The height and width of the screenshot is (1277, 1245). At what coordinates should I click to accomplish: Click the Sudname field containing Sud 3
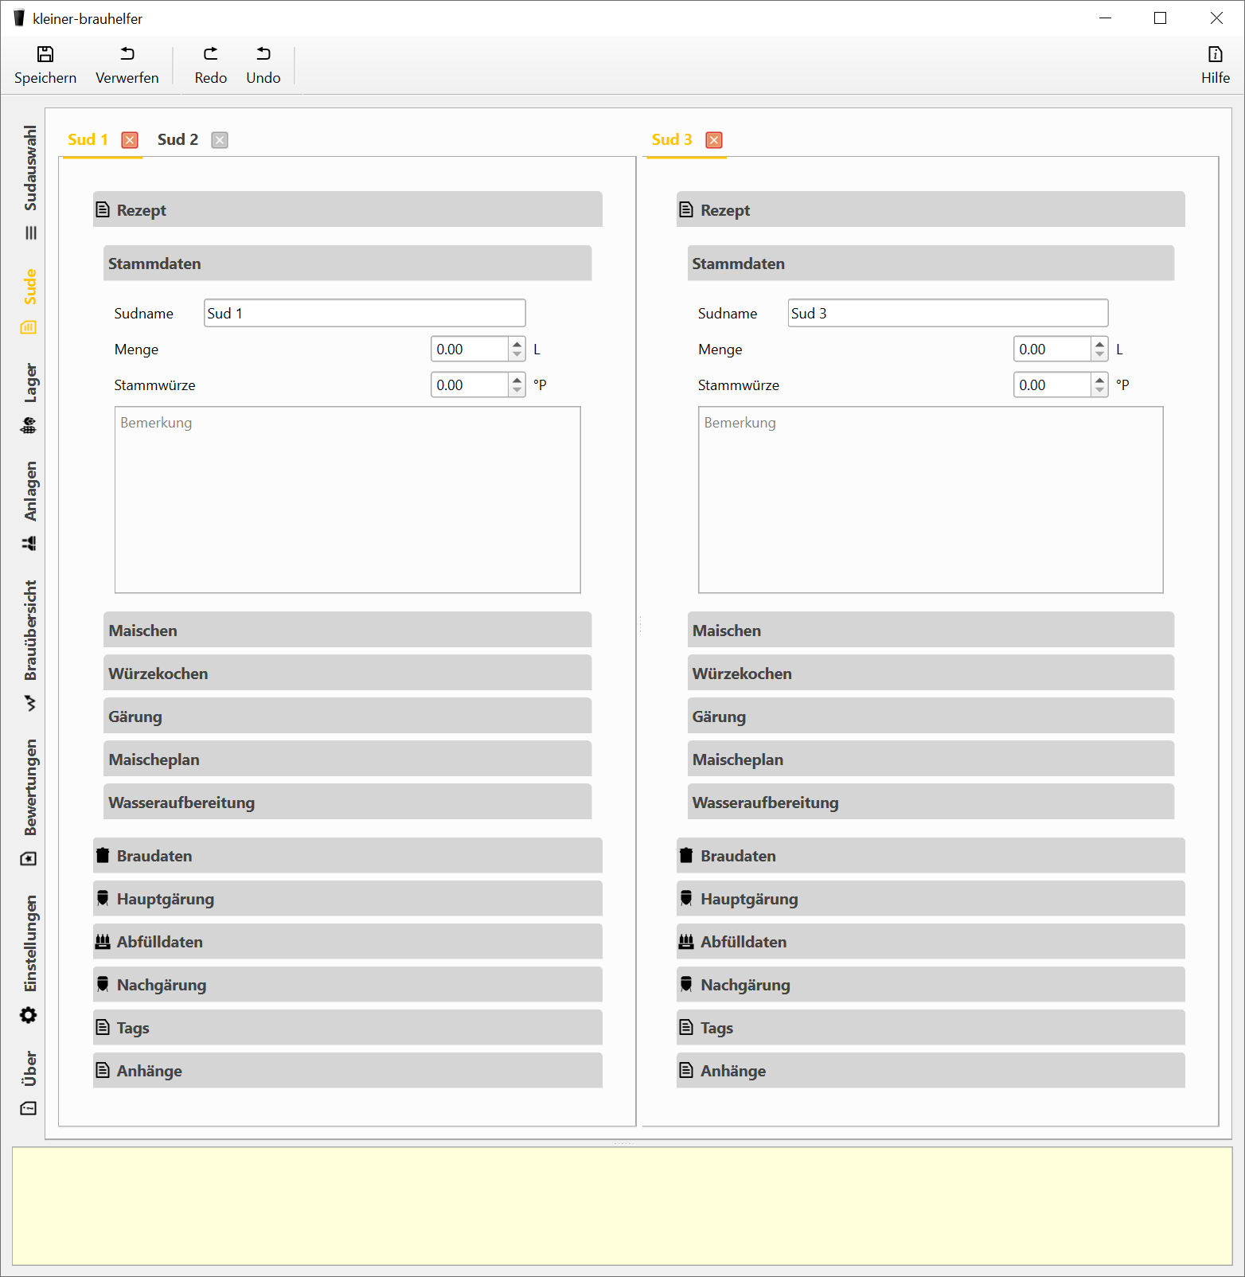click(x=947, y=313)
